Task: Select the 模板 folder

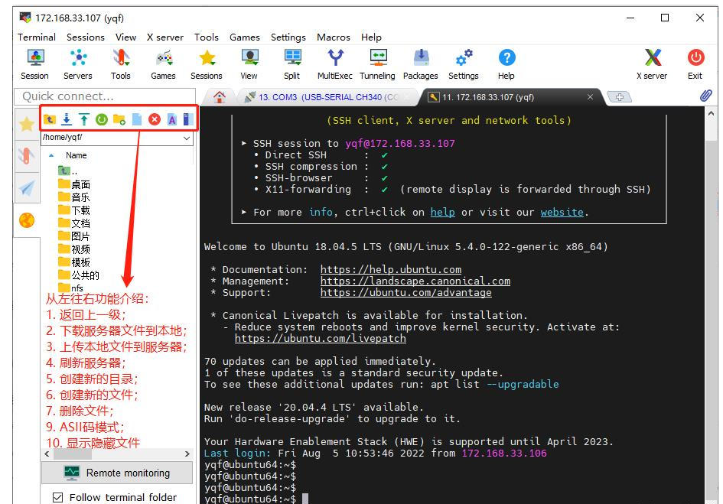Action: (x=74, y=262)
